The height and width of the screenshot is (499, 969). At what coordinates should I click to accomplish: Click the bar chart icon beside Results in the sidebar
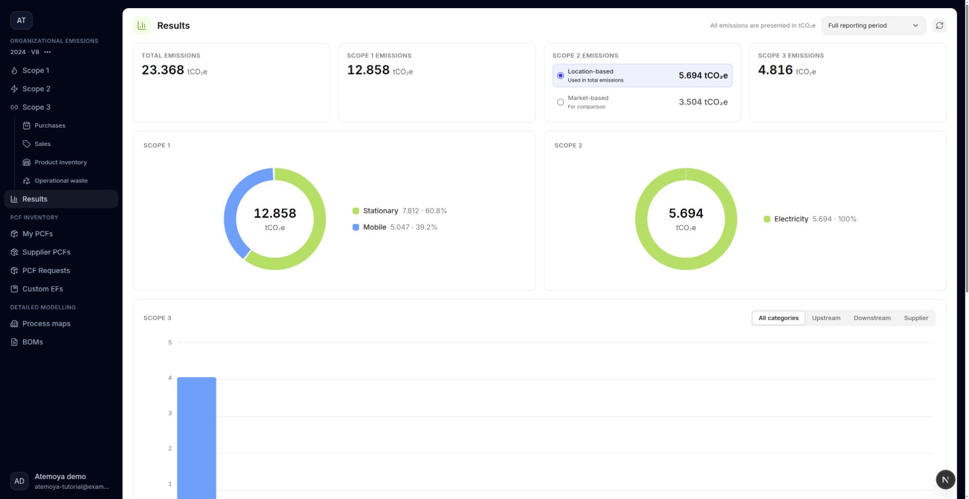click(14, 199)
